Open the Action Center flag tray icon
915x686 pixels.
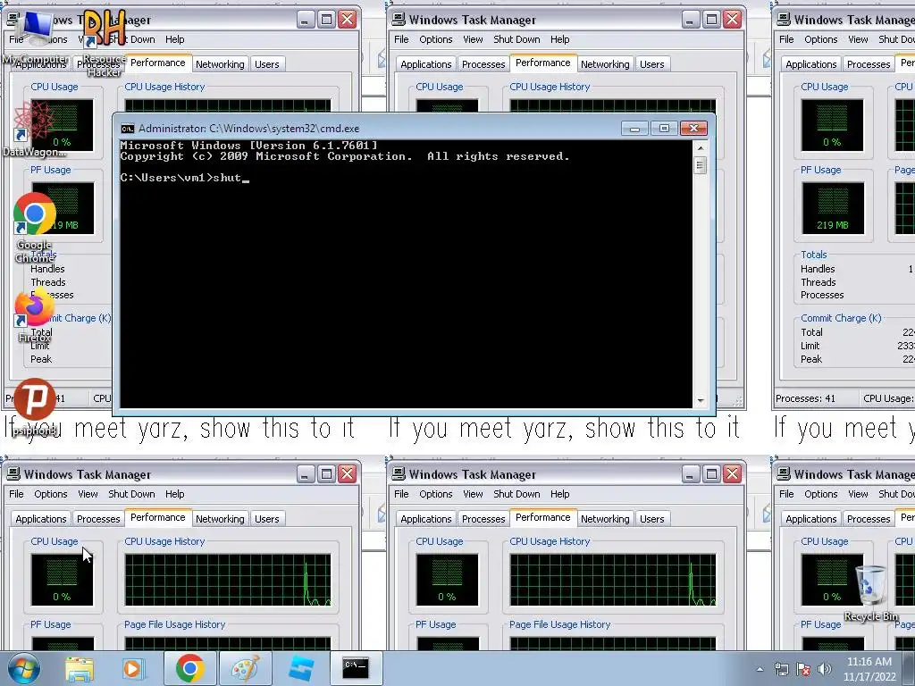(x=803, y=669)
